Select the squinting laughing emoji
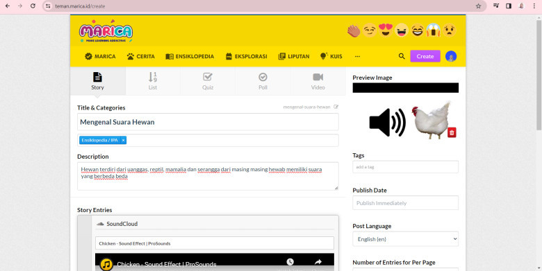This screenshot has width=542, height=271. (x=402, y=30)
